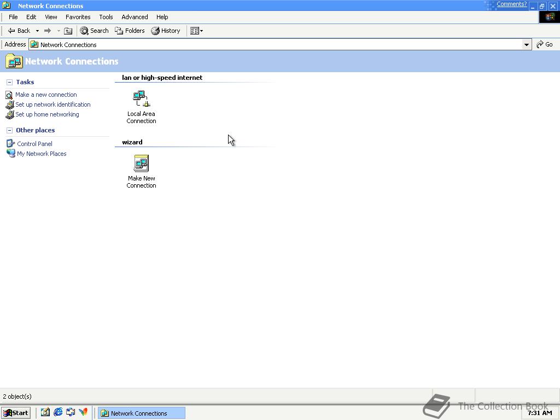The height and width of the screenshot is (420, 560).
Task: Click the Up folder toolbar icon
Action: click(x=68, y=31)
